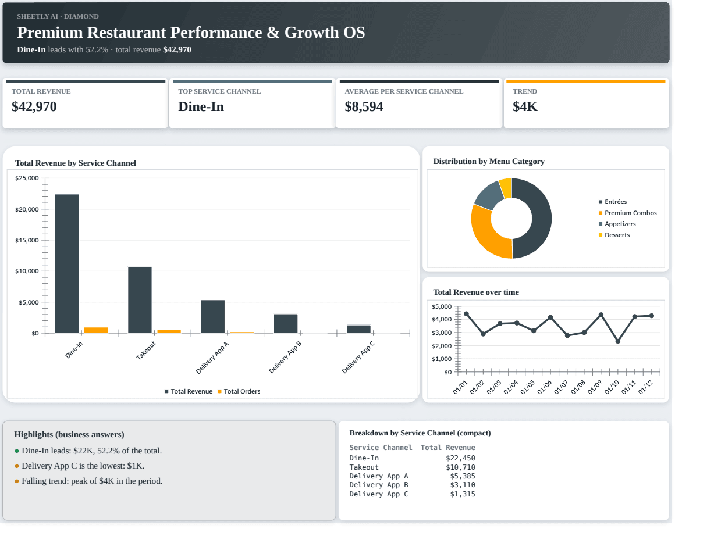The height and width of the screenshot is (536, 714).
Task: Click table value $5,385 for Delivery App A
Action: (x=463, y=476)
